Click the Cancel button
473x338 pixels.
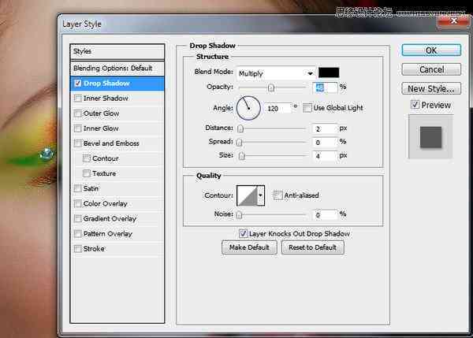pyautogui.click(x=431, y=69)
